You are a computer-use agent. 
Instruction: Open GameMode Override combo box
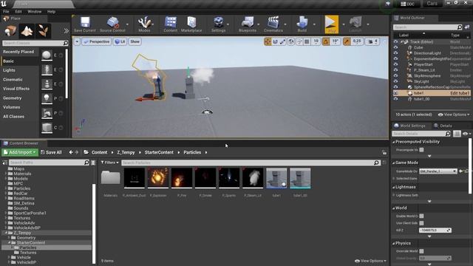438,171
